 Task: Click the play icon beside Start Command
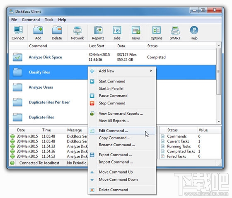pos(92,81)
